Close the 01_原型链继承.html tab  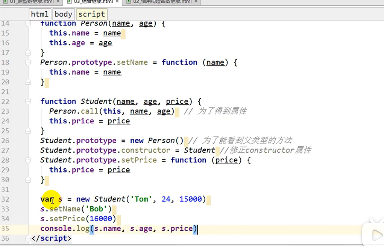57,2
